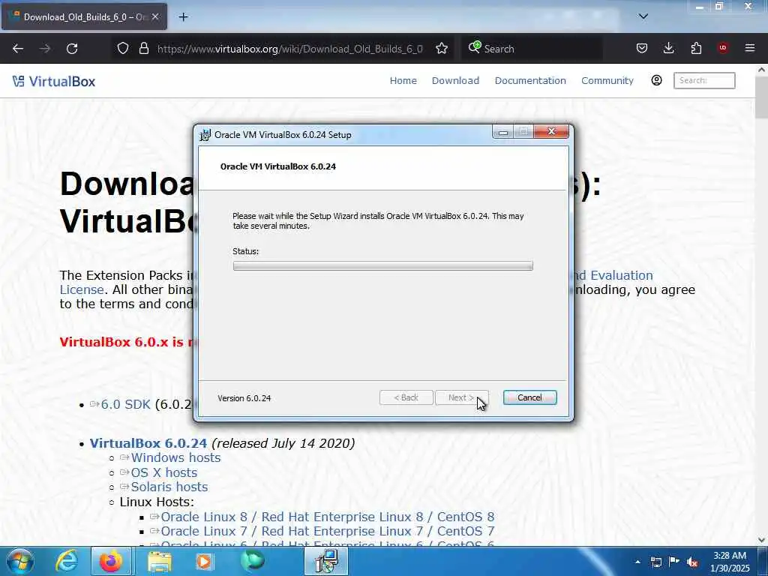Viewport: 768px width, 576px height.
Task: Click Cancel in VirtualBox Setup dialog
Action: click(x=529, y=397)
